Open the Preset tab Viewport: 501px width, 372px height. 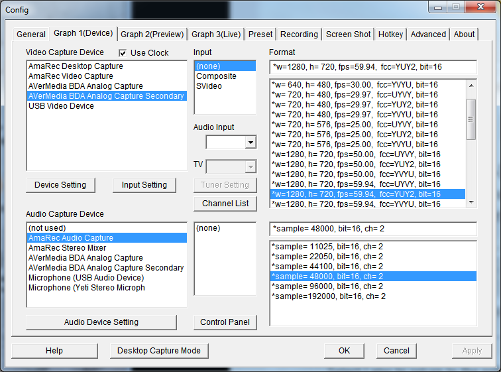[x=260, y=34]
